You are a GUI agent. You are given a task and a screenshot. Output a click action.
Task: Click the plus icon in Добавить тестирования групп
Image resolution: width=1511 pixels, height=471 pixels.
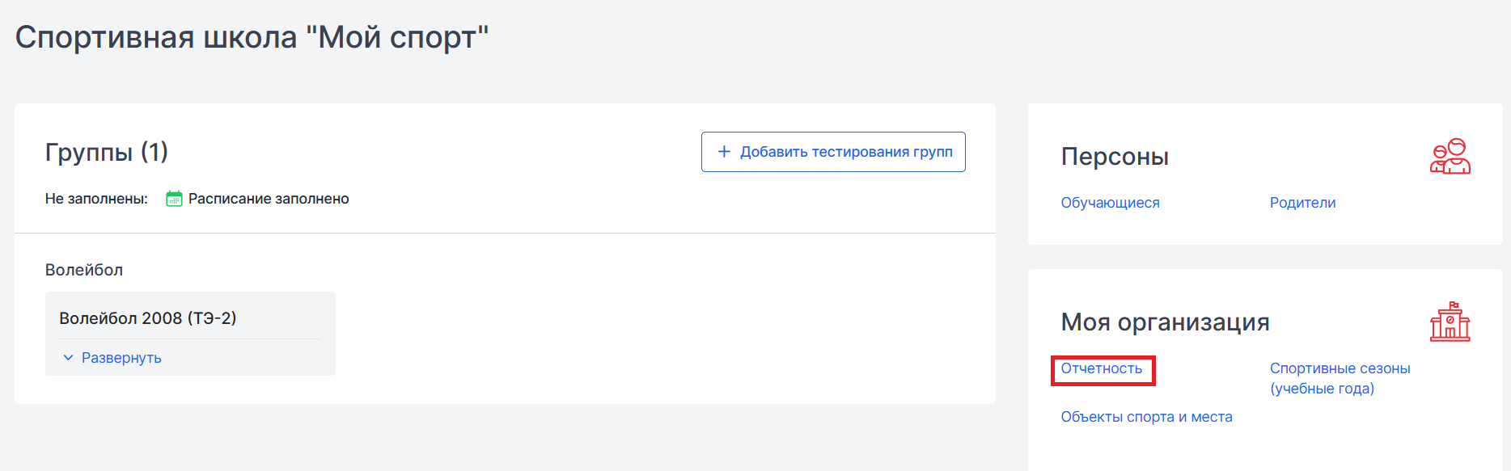pyautogui.click(x=724, y=152)
